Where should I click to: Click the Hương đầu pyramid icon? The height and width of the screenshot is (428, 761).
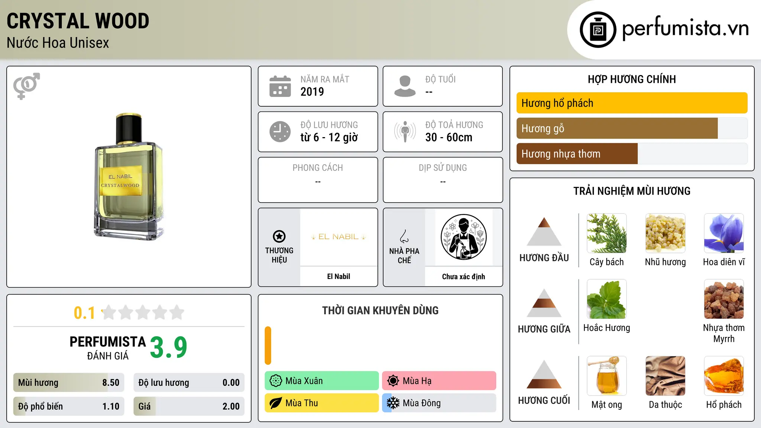544,231
